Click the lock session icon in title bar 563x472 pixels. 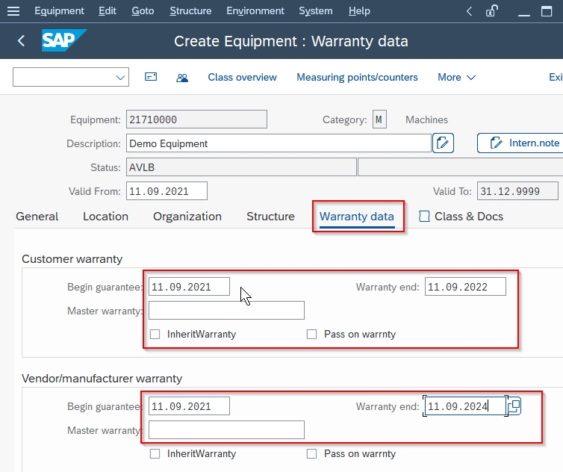(x=492, y=10)
